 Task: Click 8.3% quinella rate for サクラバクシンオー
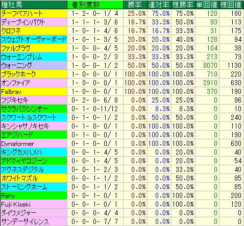tap(162, 109)
